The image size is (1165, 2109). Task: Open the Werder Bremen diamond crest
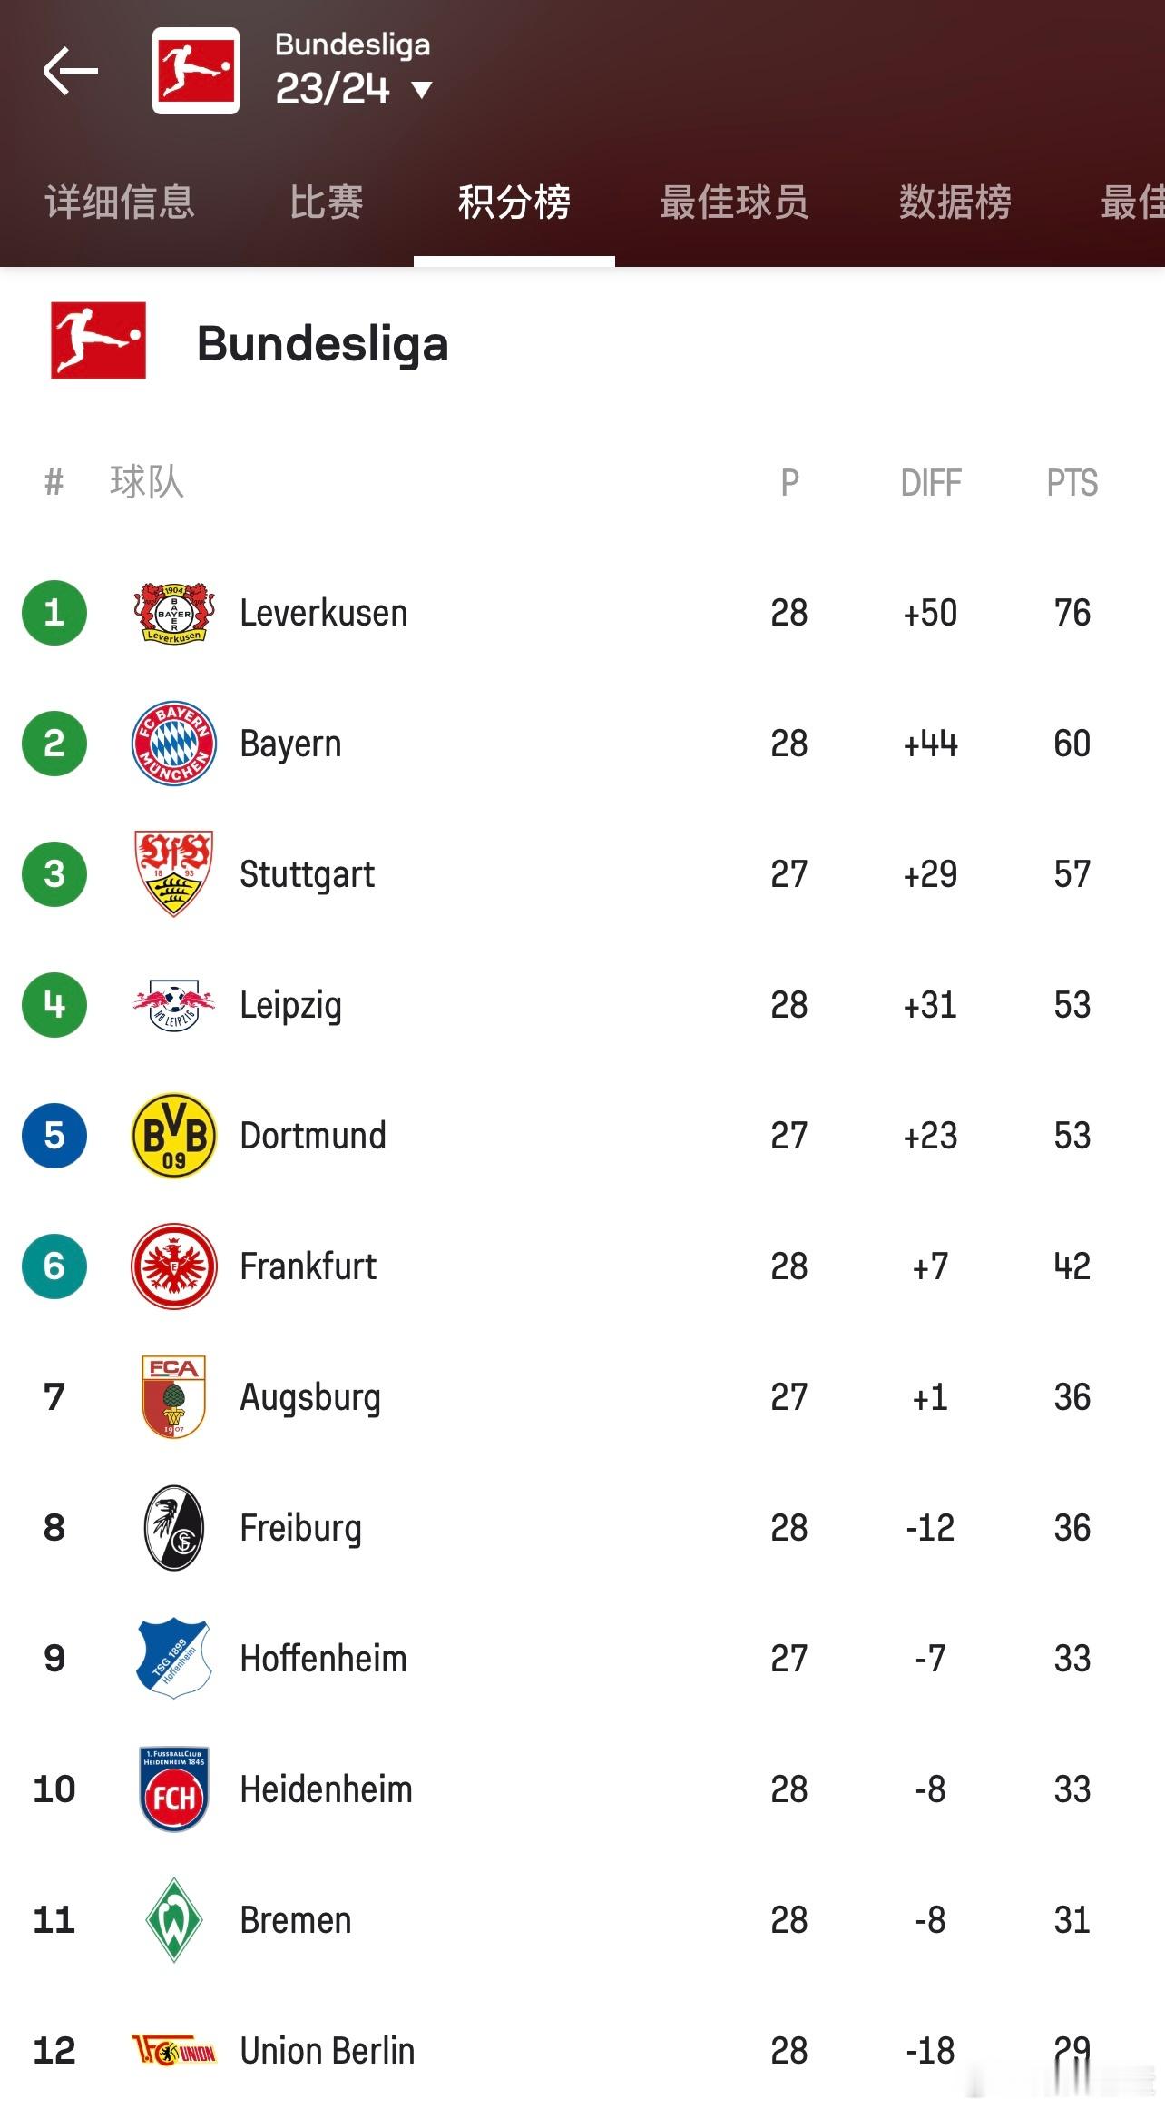[174, 1920]
